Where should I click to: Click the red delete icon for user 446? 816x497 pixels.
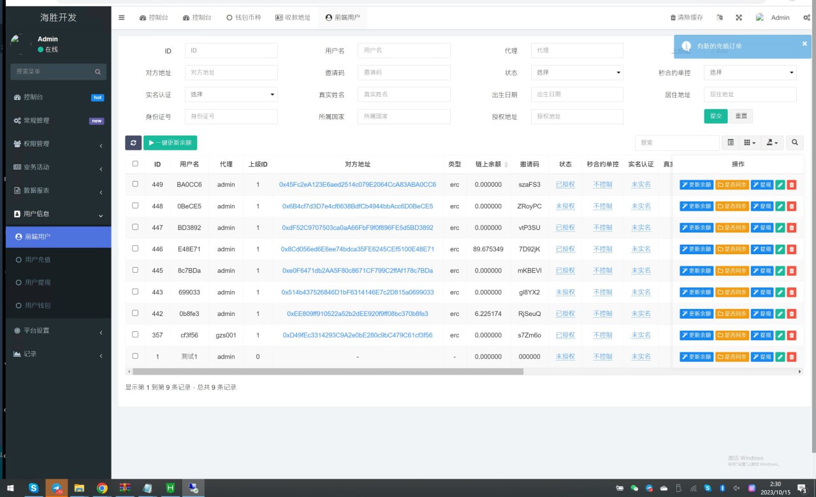pyautogui.click(x=791, y=249)
